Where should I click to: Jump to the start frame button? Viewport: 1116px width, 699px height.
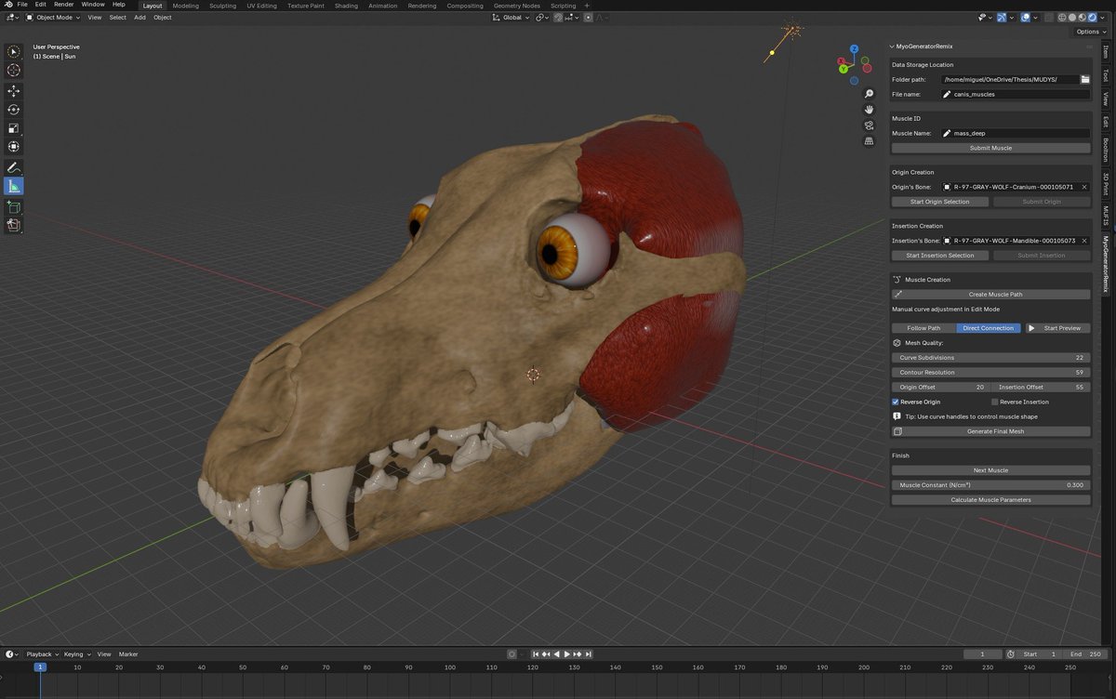point(536,654)
